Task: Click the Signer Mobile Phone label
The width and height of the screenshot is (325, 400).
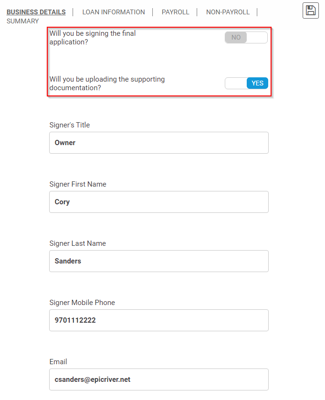Action: click(x=82, y=303)
